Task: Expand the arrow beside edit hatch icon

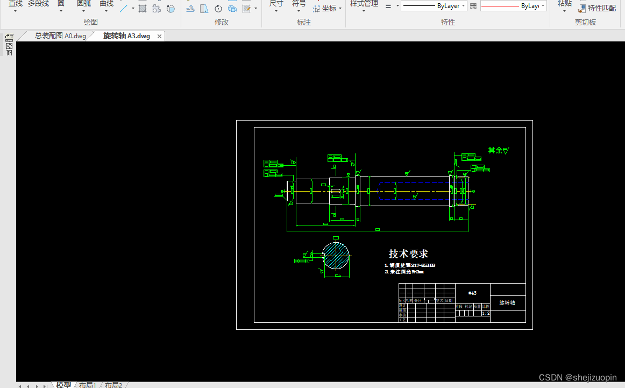Action: tap(255, 9)
